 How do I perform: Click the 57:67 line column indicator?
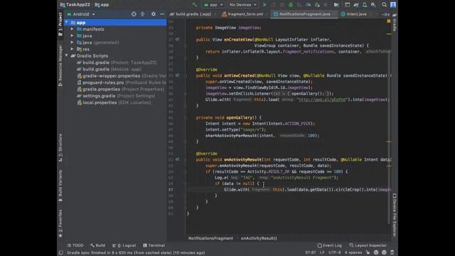coord(311,252)
